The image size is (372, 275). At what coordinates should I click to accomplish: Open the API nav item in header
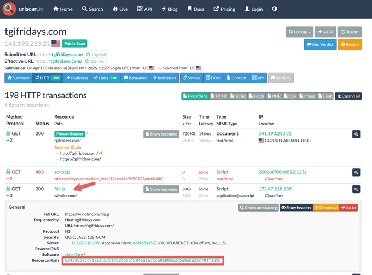tap(144, 9)
